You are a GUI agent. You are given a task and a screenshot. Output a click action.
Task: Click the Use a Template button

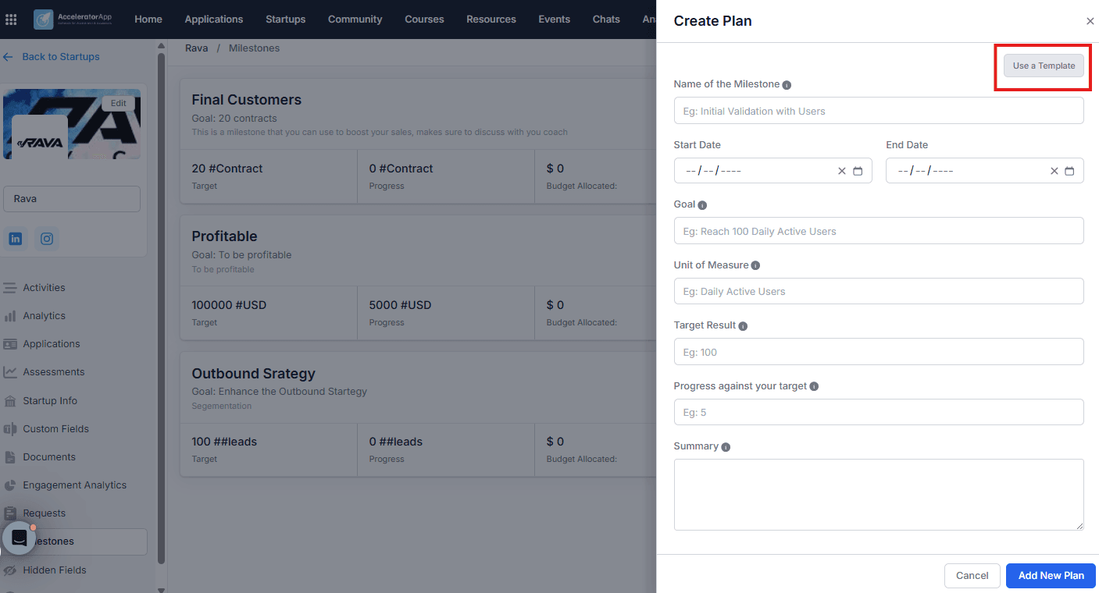pyautogui.click(x=1044, y=66)
